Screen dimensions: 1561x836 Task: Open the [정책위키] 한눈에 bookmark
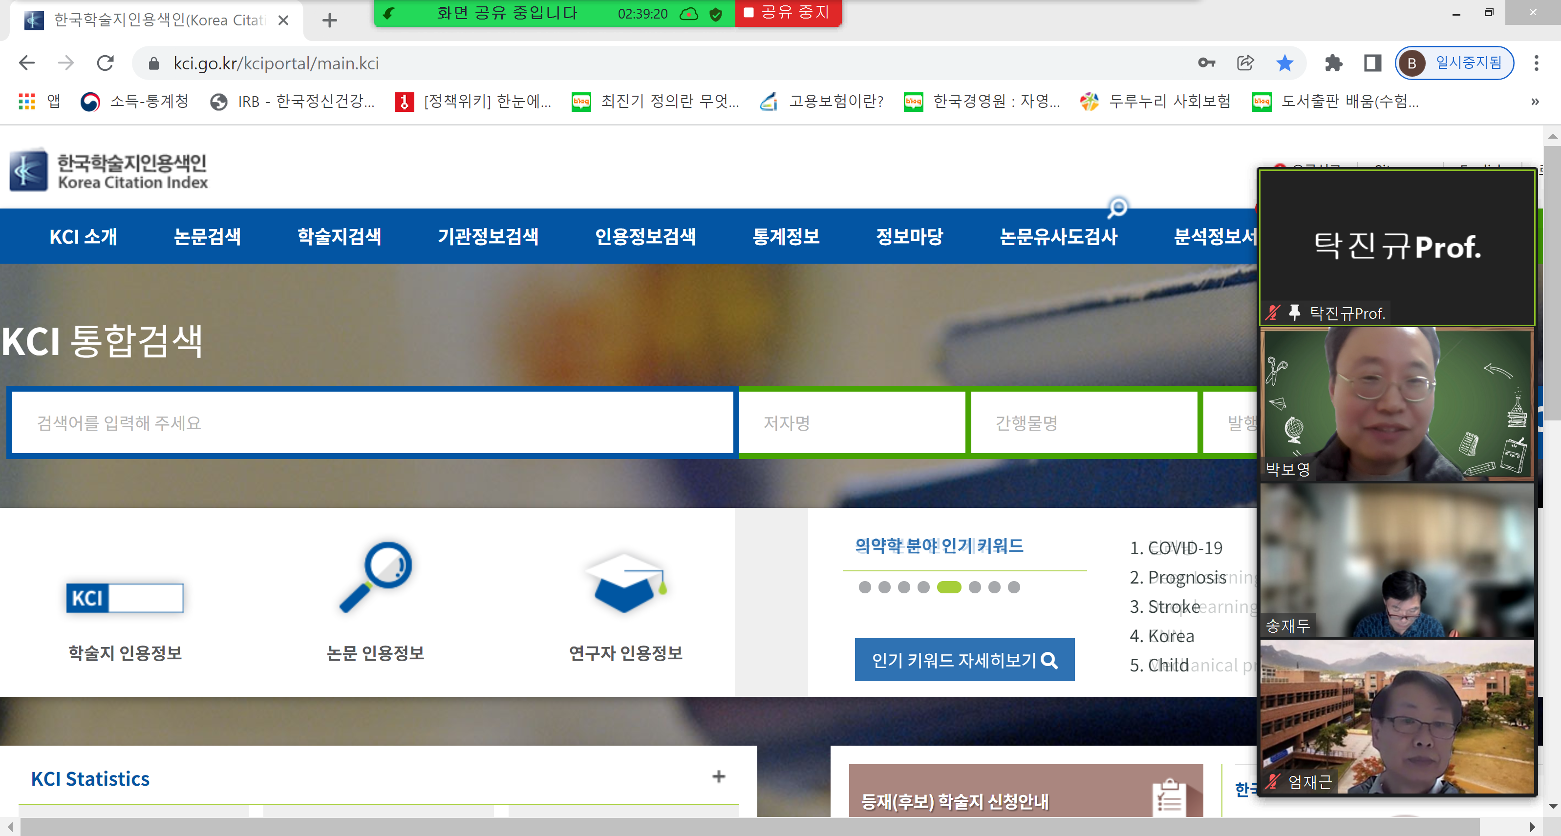(x=473, y=101)
